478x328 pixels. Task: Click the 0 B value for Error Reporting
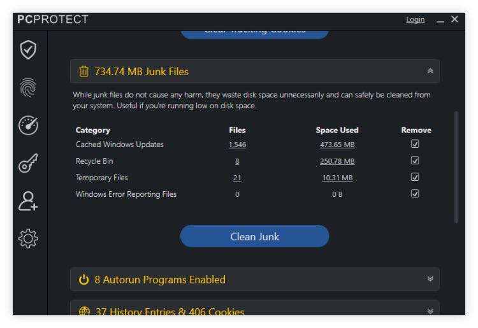pos(337,194)
